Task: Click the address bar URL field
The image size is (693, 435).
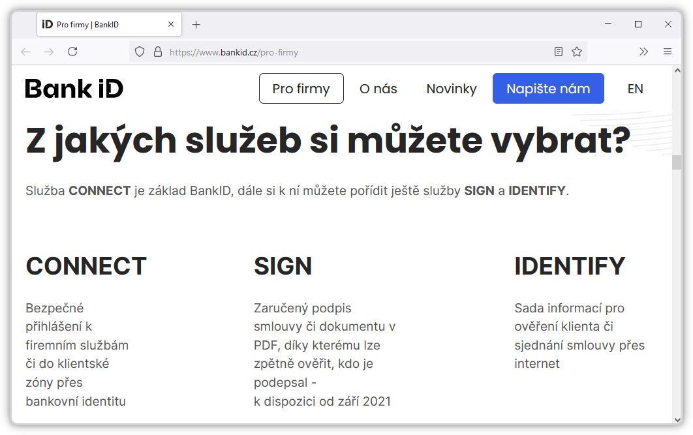Action: point(352,52)
